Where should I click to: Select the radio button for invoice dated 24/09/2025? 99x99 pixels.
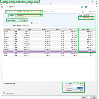pos(13,35)
